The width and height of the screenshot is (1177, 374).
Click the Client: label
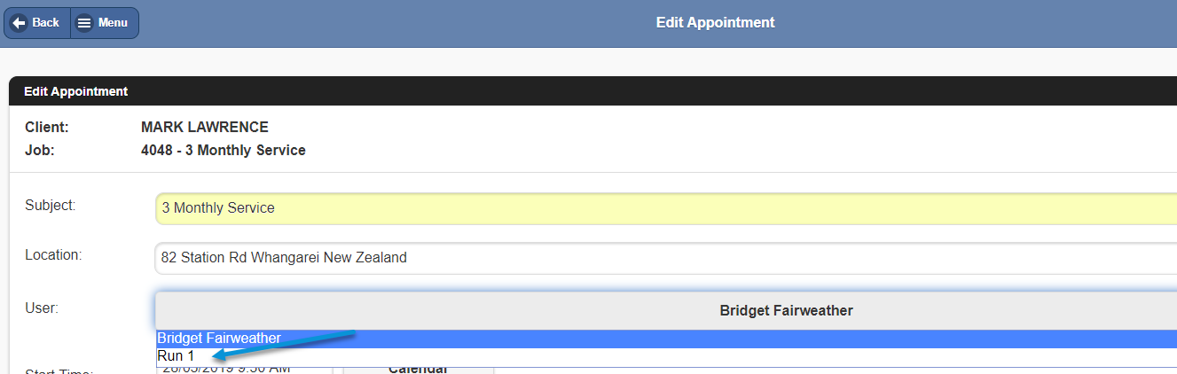pos(47,128)
